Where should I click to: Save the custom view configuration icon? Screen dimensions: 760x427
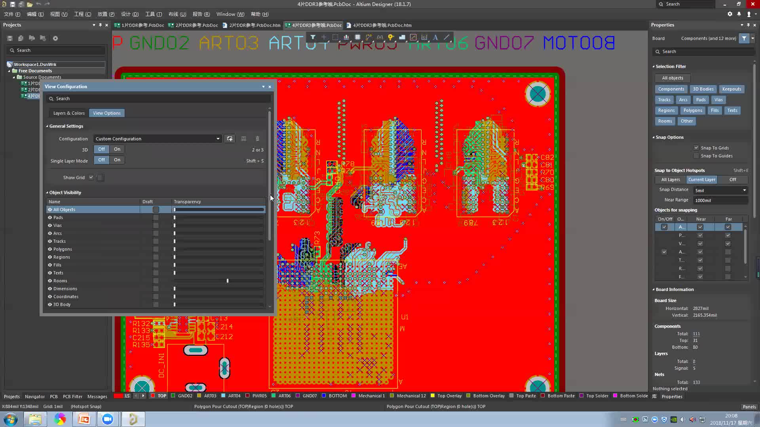click(x=243, y=139)
